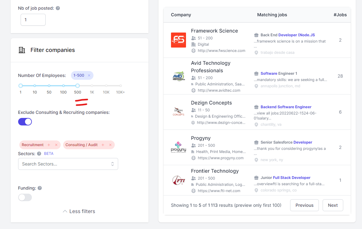Click the help icon next to Sectors
Image resolution: width=362 pixels, height=229 pixels.
click(39, 154)
